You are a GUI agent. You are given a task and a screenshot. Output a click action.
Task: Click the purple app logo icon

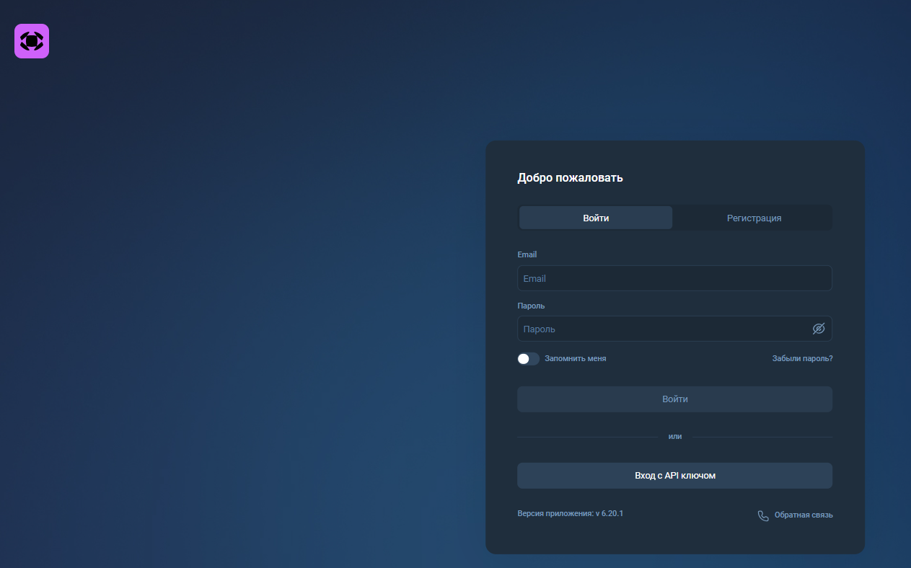point(32,41)
